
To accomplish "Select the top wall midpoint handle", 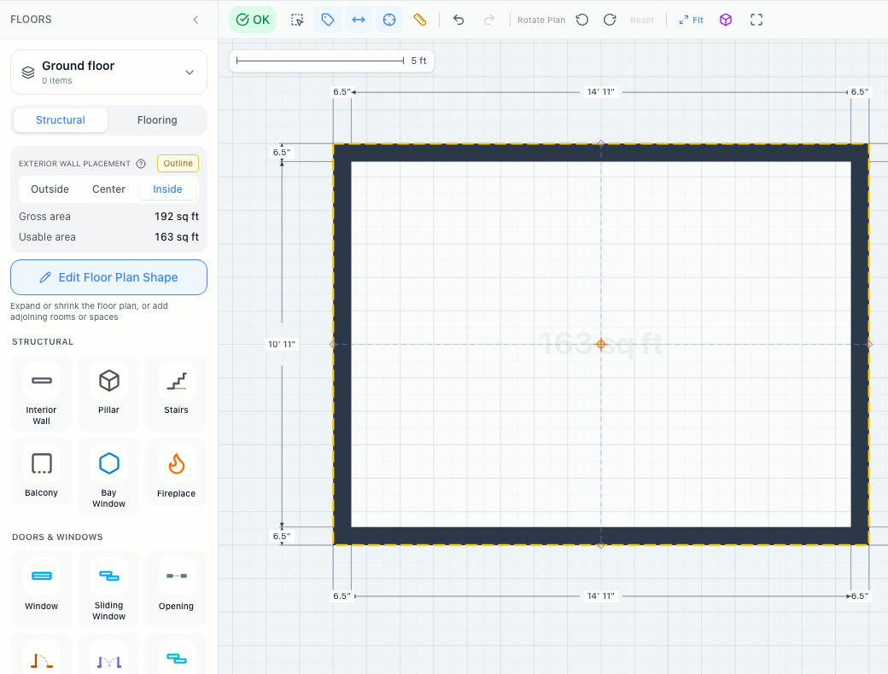I will click(x=601, y=143).
